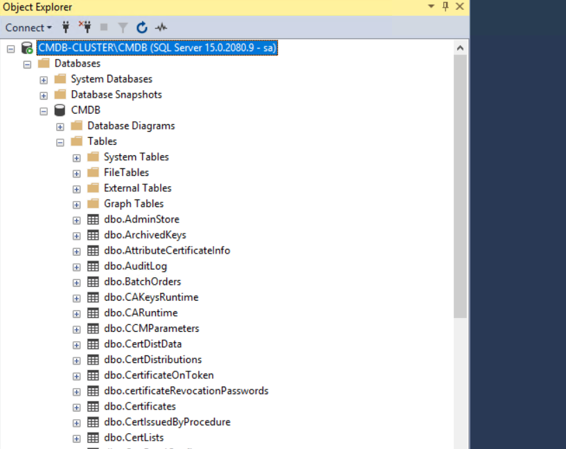Click the scroll up arrow of tree scrollbar
The image size is (566, 449).
[460, 48]
